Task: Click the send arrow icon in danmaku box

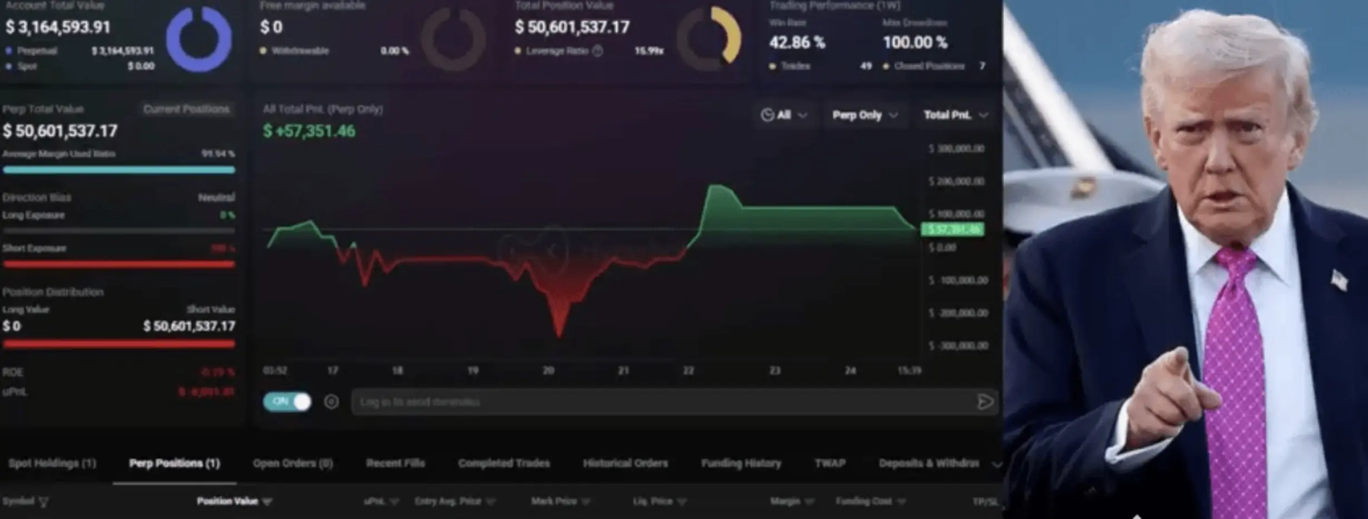Action: click(x=985, y=402)
